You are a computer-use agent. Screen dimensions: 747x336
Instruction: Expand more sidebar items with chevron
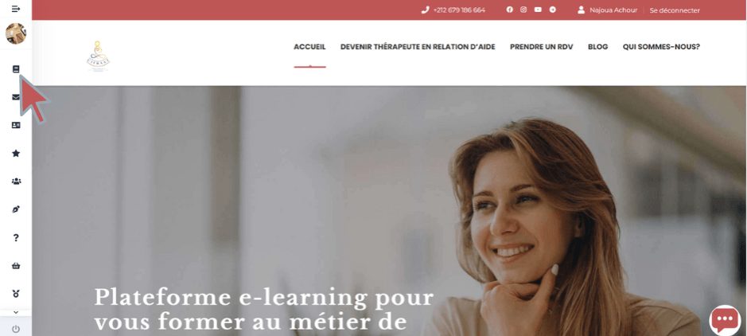(16, 313)
